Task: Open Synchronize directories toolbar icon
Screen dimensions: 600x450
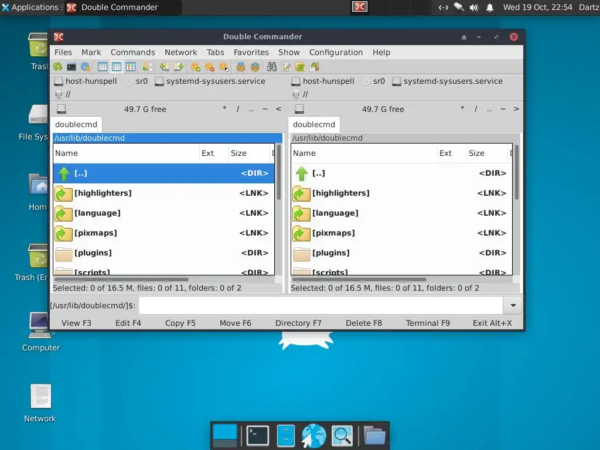Action: (x=300, y=67)
